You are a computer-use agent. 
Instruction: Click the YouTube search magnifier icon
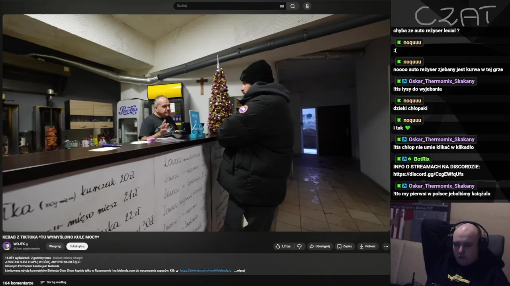pos(292,6)
